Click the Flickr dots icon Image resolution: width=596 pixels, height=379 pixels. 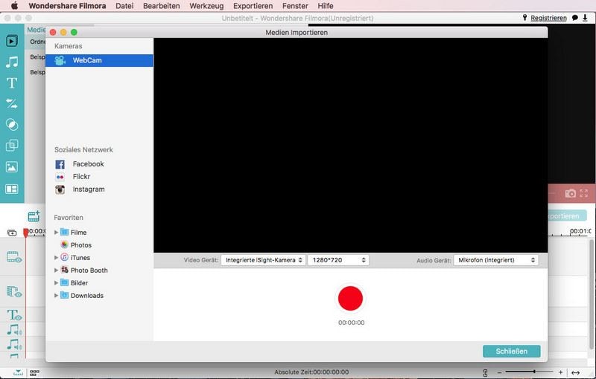(60, 177)
